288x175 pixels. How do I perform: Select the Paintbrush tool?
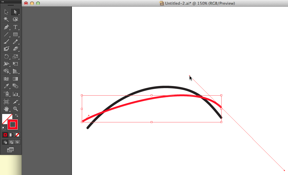point(6,41)
